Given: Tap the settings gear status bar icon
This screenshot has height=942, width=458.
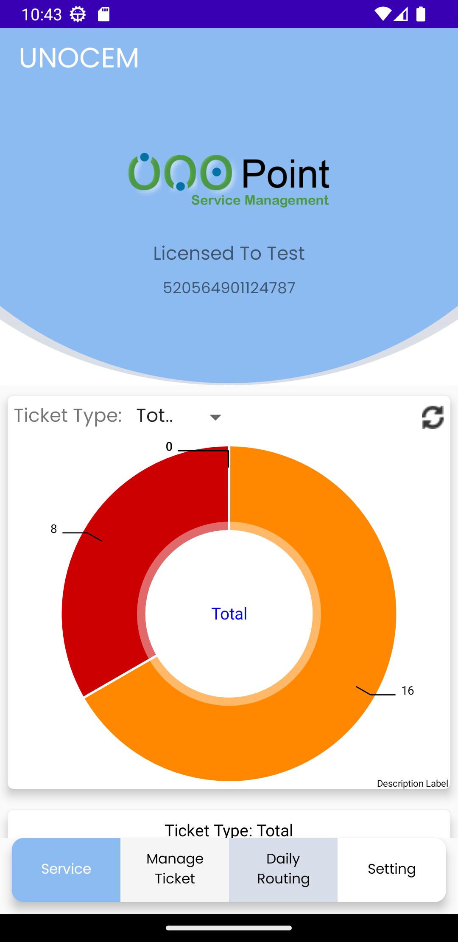Looking at the screenshot, I should pyautogui.click(x=78, y=14).
